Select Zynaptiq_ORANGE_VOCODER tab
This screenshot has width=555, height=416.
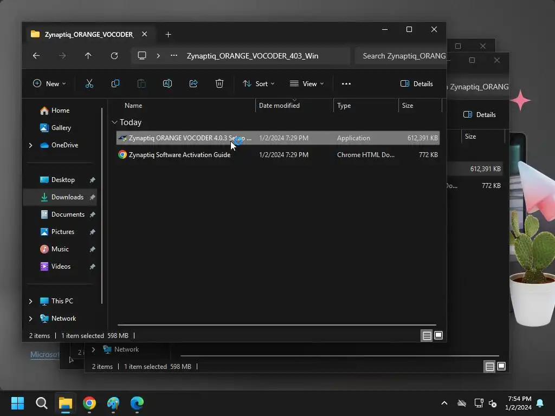[88, 34]
